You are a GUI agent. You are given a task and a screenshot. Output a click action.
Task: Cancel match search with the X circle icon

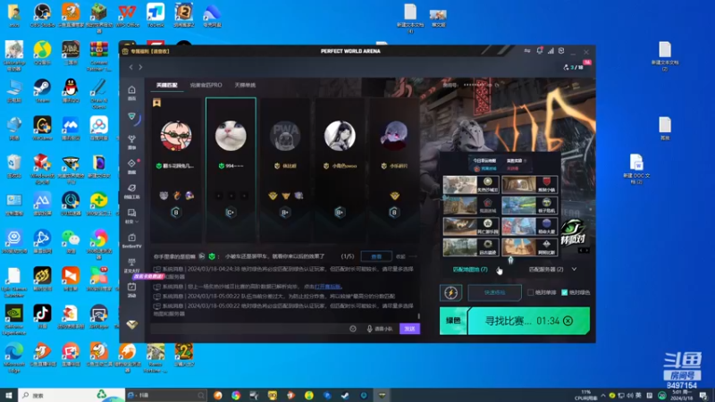568,321
